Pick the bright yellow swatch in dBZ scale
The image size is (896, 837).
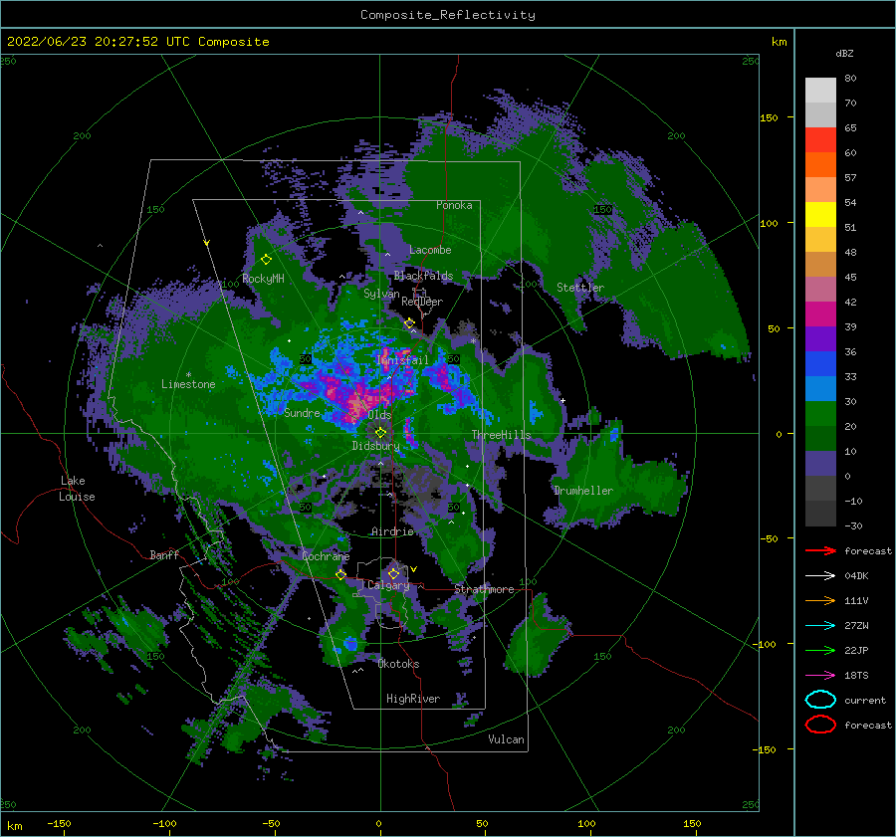820,214
